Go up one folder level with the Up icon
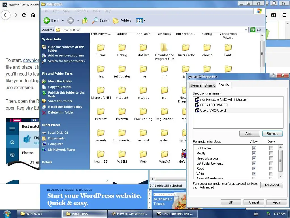Viewport: 290px width, 218px height. [x=85, y=20]
